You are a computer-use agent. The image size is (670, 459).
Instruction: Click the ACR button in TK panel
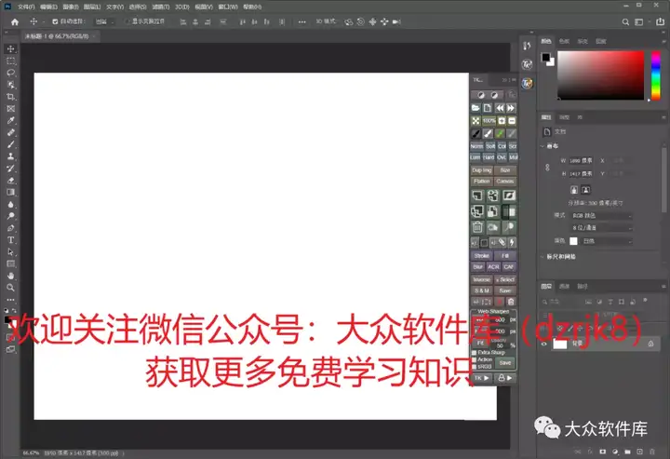point(493,266)
